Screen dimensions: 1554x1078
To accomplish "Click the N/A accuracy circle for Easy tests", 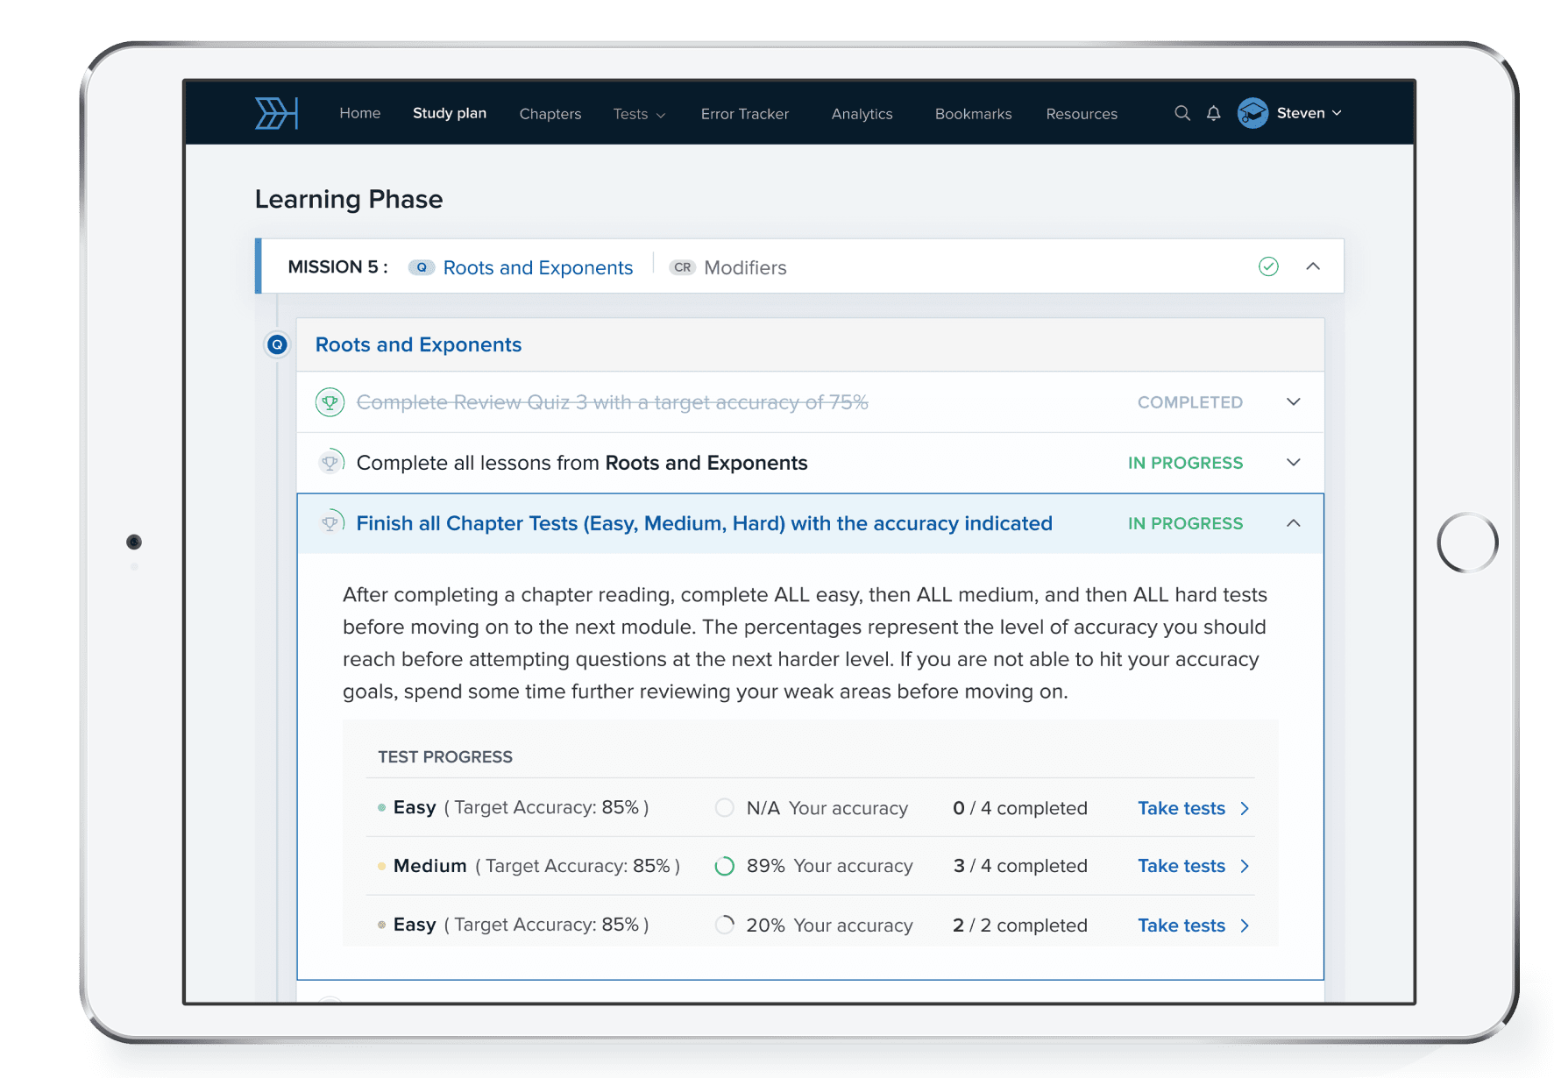I will click(x=725, y=807).
